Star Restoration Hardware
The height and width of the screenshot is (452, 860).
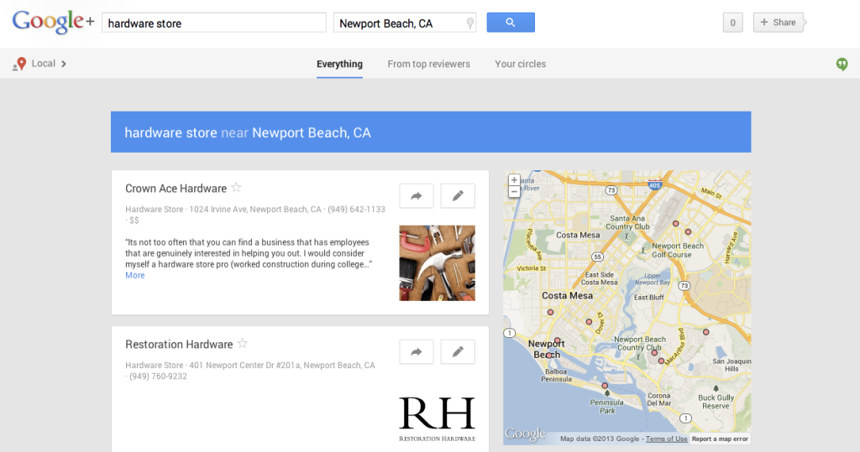pos(243,344)
